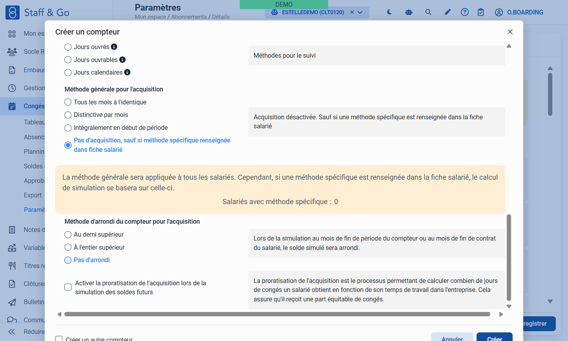568x341 pixels.
Task: Click the Notes de frais receipt icon
Action: [12, 230]
